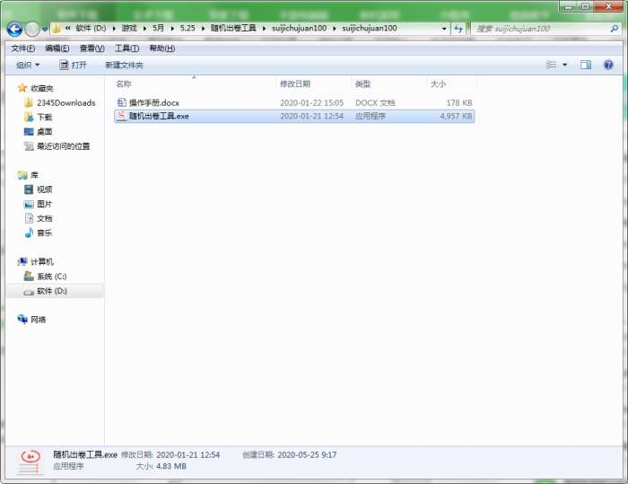Select the 随机出卷工具.exe file name

click(x=159, y=117)
